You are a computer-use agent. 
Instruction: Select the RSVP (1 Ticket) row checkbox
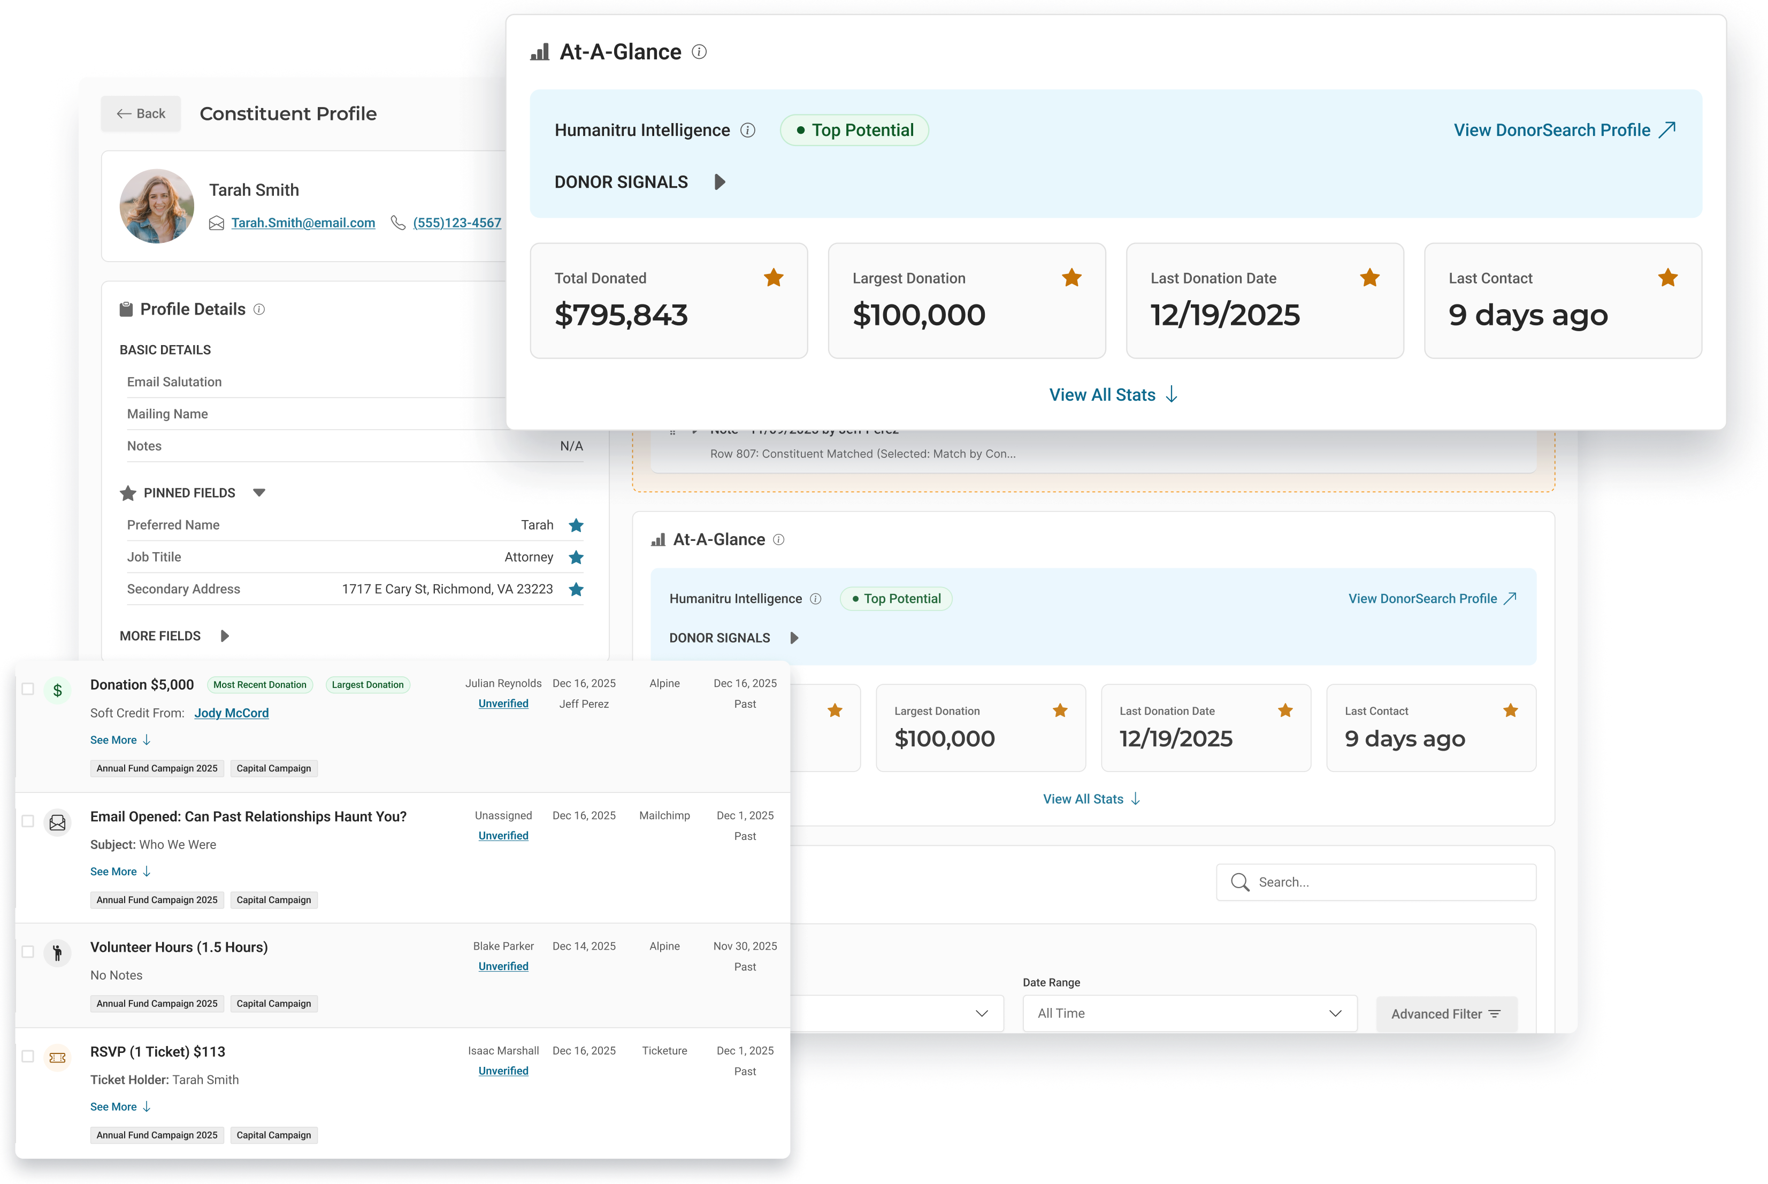(28, 1056)
